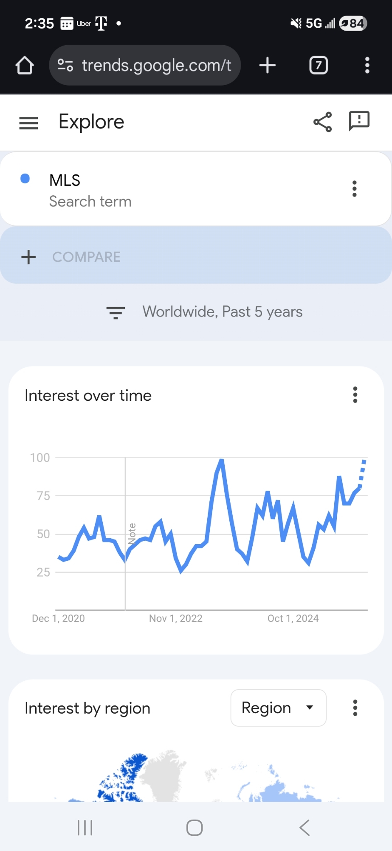Tap the share icon next to Explore
Screen dimensions: 392x851
(x=322, y=122)
